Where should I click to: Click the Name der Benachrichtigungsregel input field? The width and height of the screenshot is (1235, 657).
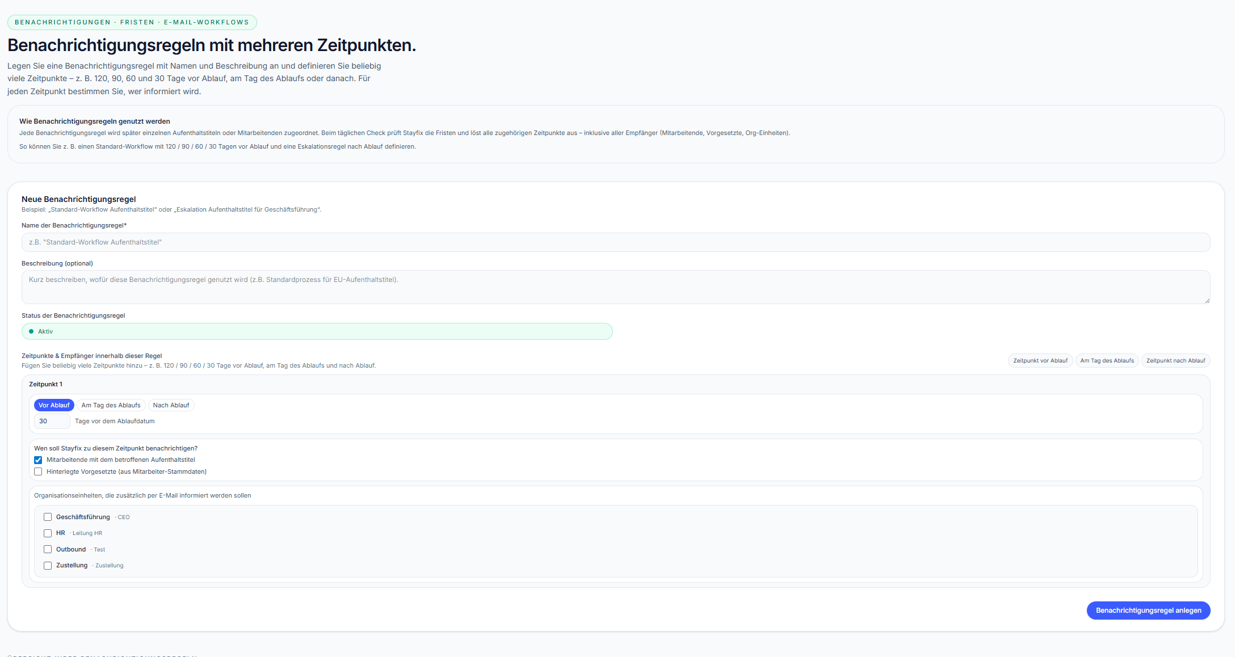(x=615, y=242)
